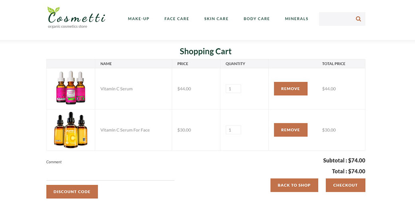Click in the Comment text field

(x=110, y=173)
